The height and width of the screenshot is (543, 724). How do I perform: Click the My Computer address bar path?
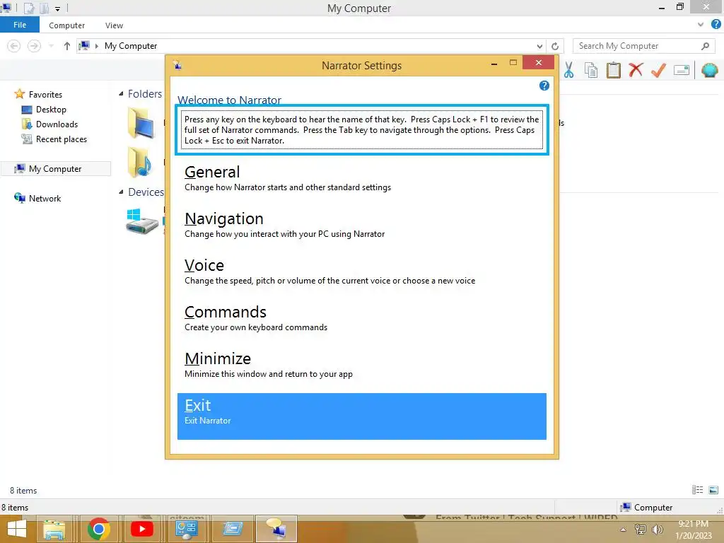[x=131, y=46]
